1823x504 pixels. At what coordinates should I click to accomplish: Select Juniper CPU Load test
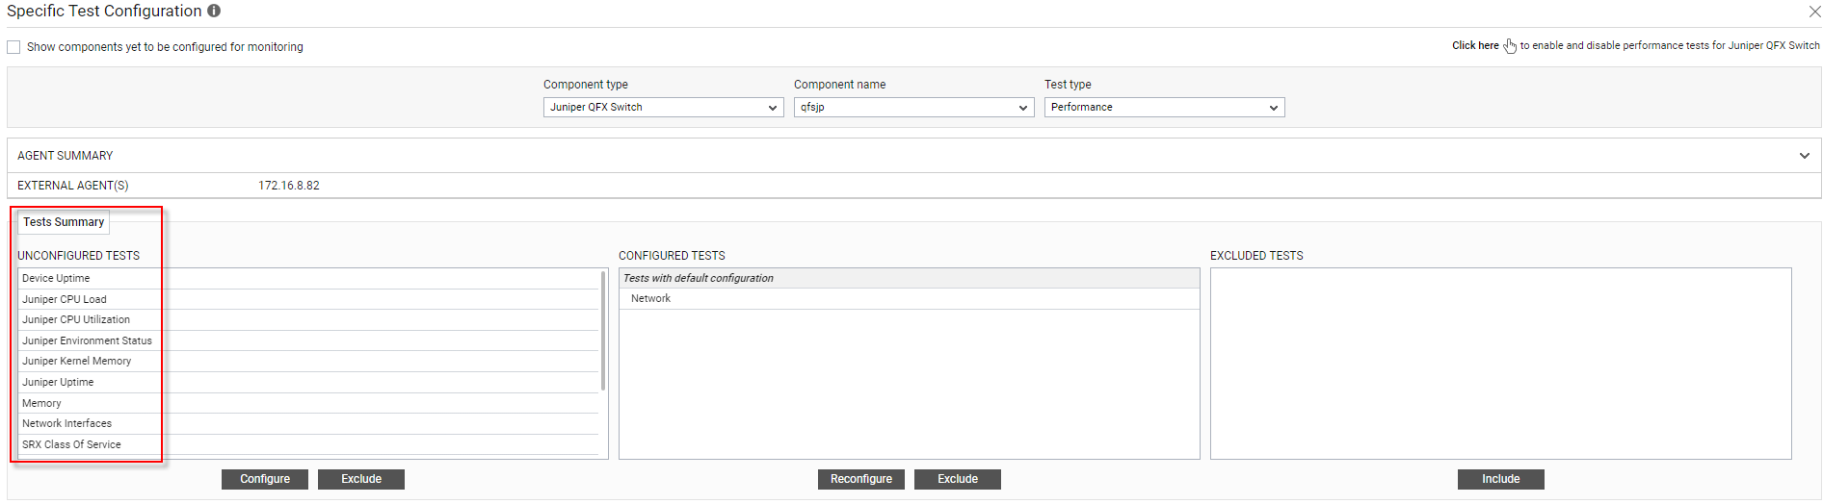308,299
